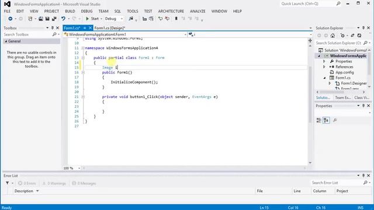The height and width of the screenshot is (210, 374).
Task: Open the TEST menu
Action: (148, 11)
